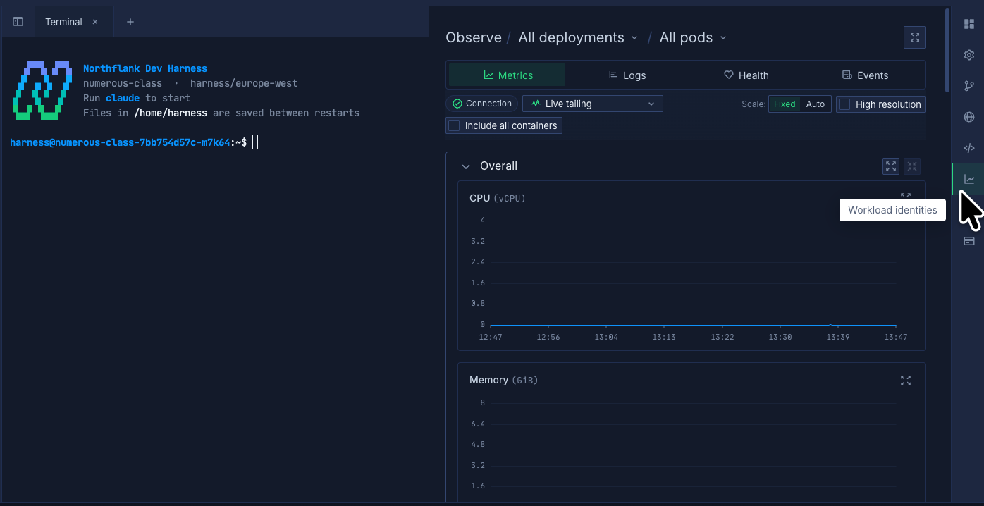Image resolution: width=984 pixels, height=506 pixels.
Task: Check Include all containers
Action: [x=454, y=125]
